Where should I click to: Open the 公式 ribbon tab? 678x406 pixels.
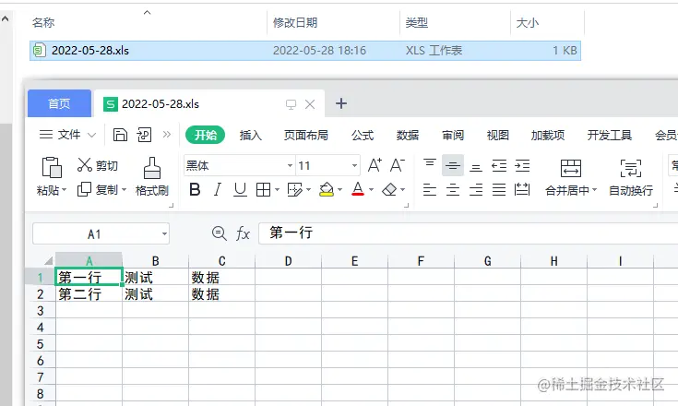click(363, 135)
